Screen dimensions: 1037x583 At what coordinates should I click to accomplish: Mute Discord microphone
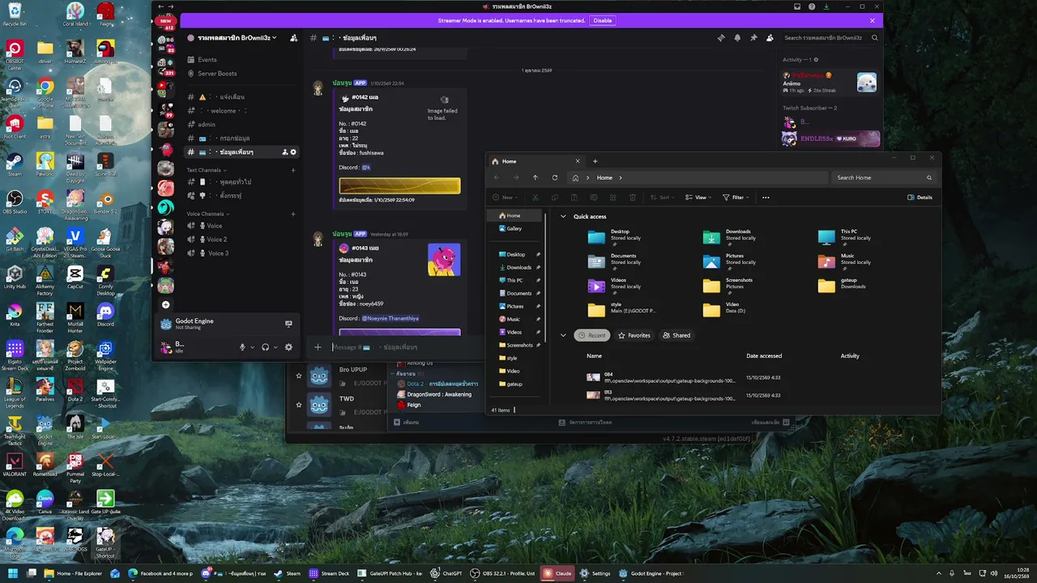click(242, 347)
